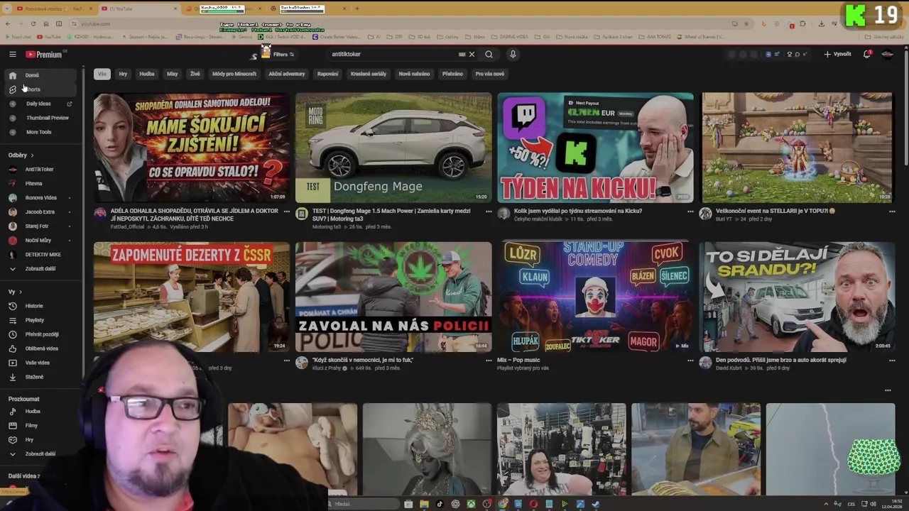Click the search magnifier button
This screenshot has height=511, width=909.
pyautogui.click(x=489, y=54)
